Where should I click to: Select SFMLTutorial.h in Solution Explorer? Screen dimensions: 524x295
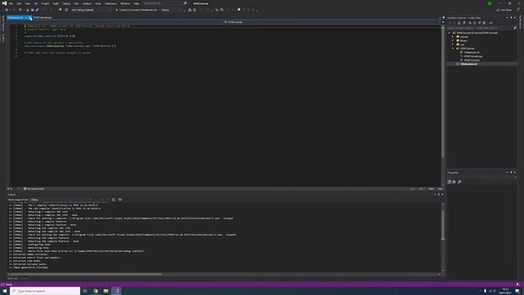click(x=472, y=60)
